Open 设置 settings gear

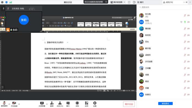[x=95, y=103]
